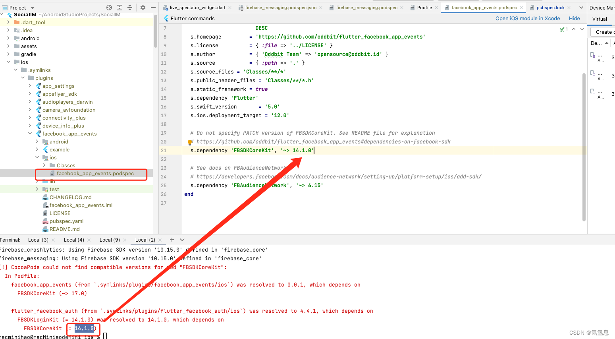The width and height of the screenshot is (615, 339).
Task: Expand the test folder
Action: [x=37, y=189]
